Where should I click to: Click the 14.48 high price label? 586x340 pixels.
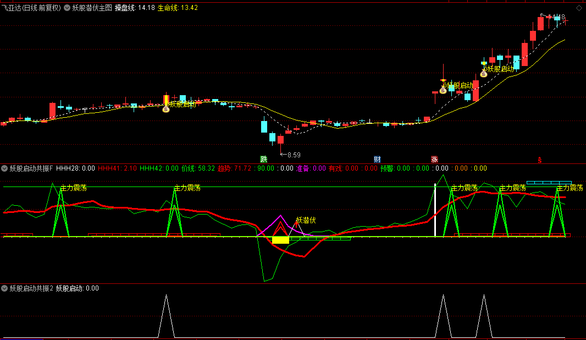coord(556,17)
